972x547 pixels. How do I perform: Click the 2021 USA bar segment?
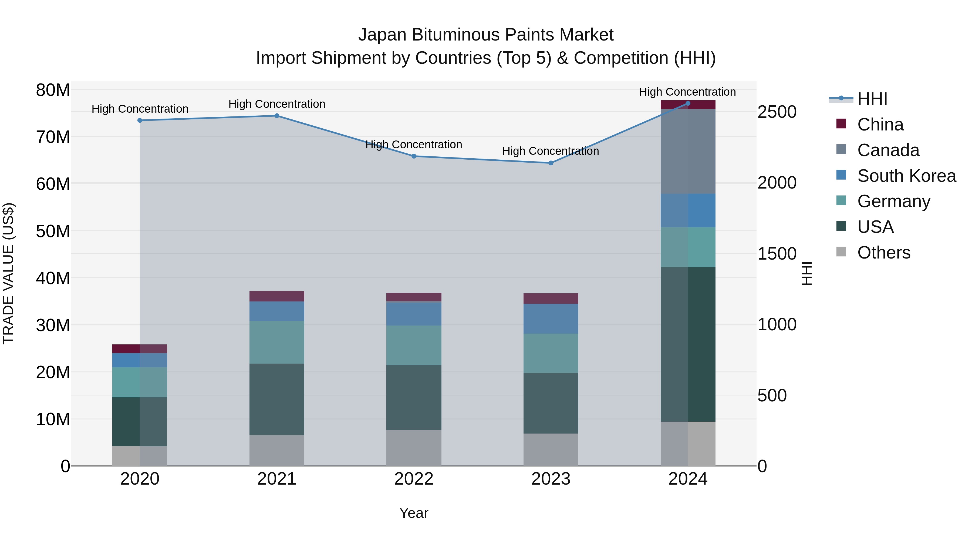click(276, 400)
